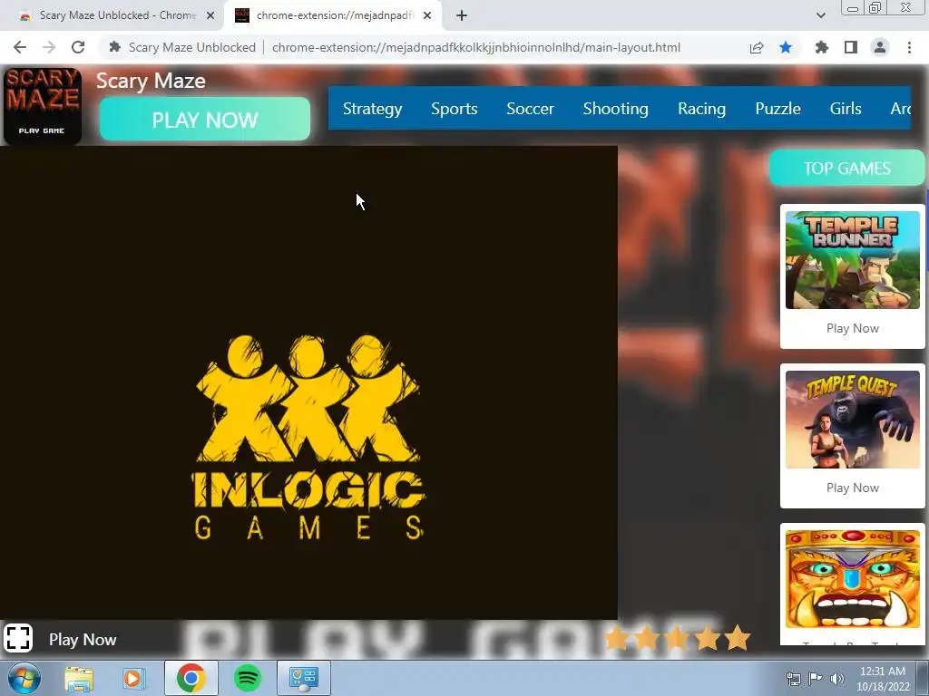Image resolution: width=929 pixels, height=696 pixels.
Task: Open the Racing category
Action: (701, 109)
